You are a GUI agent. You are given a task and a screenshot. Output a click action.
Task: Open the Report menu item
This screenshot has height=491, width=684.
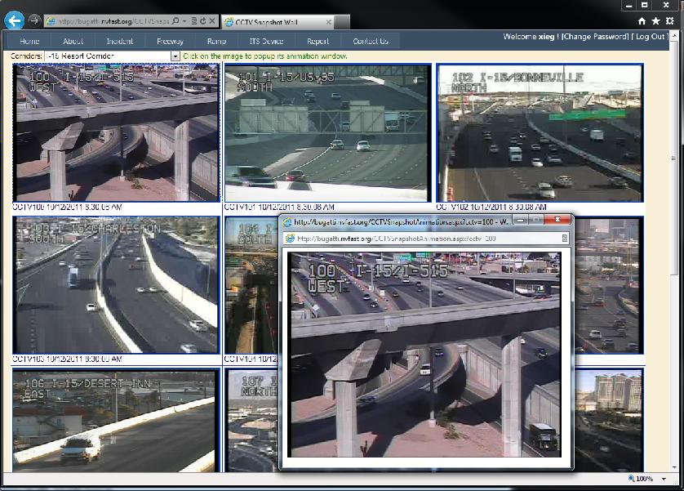pyautogui.click(x=318, y=41)
